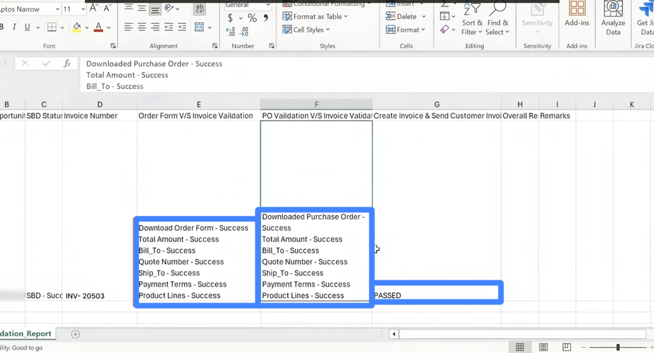Align text to the right
The image size is (654, 353).
(x=155, y=27)
